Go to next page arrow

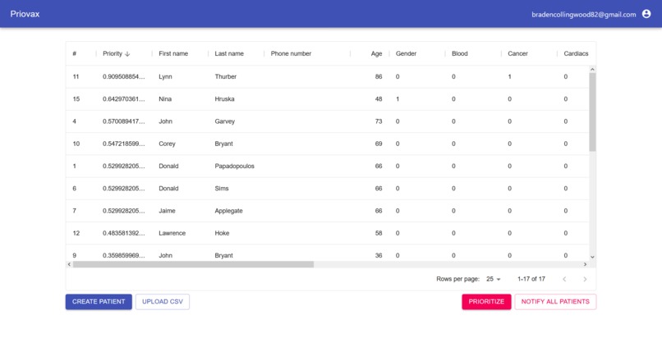[585, 279]
